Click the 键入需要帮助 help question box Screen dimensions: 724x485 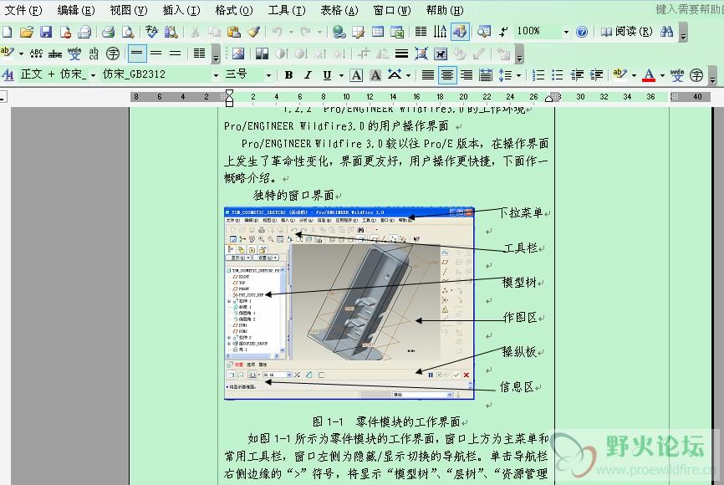(689, 10)
